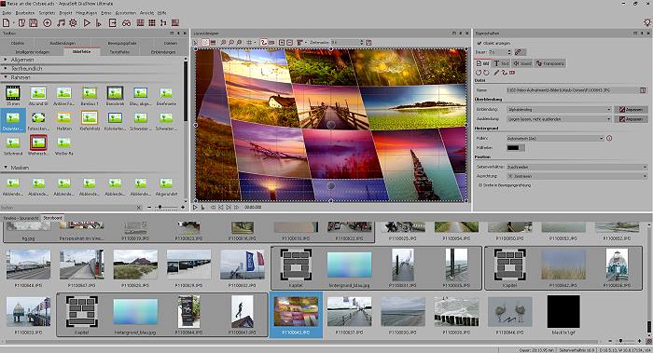The image size is (653, 353).
Task: Expand the Textfreundlich section in Toolbox
Action: (x=6, y=69)
